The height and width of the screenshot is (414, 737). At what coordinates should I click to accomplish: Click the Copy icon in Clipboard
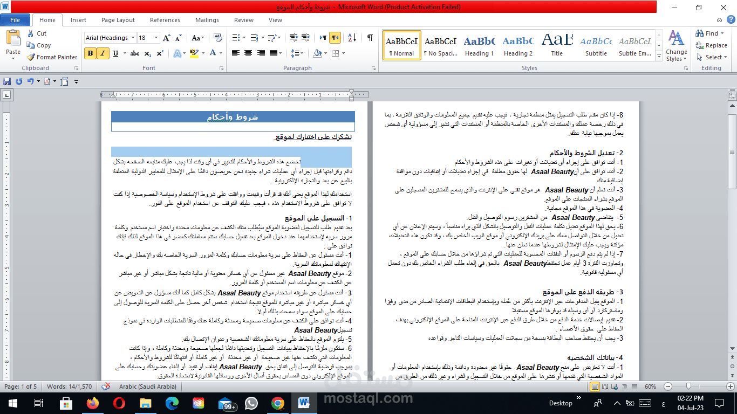[x=30, y=45]
